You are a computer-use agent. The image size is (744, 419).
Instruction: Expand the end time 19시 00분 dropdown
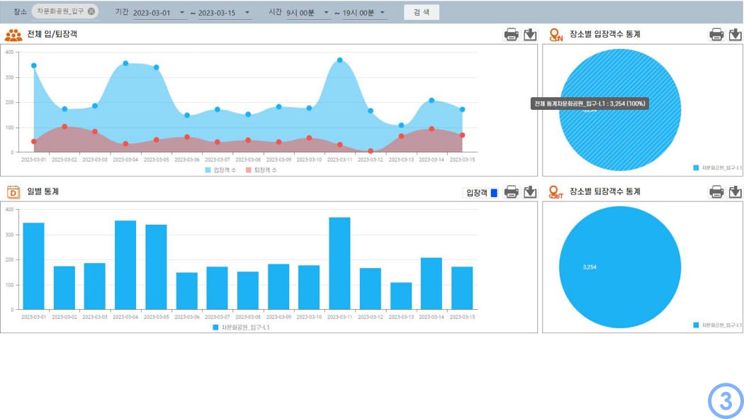pyautogui.click(x=383, y=13)
